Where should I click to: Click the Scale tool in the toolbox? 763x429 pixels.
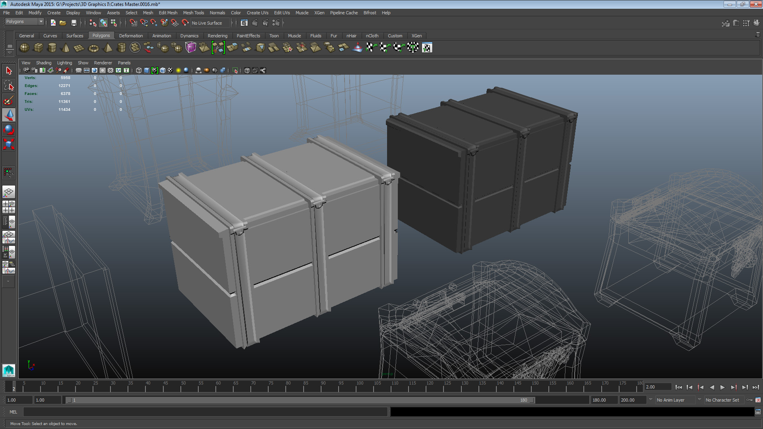(x=9, y=144)
